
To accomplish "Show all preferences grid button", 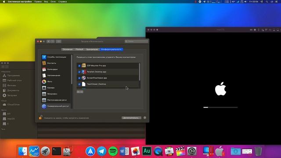I will pos(58,41).
